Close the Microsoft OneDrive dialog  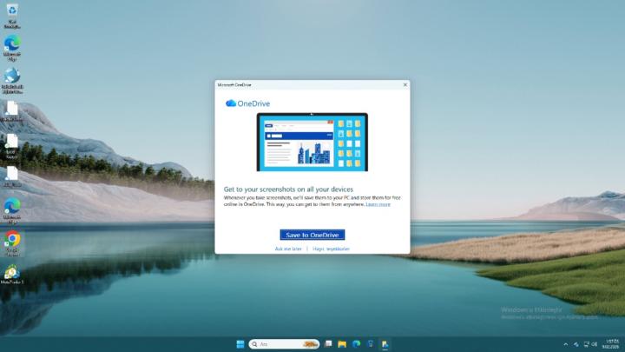pos(405,84)
